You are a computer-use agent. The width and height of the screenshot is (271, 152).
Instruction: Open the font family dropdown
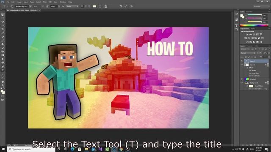(30, 6)
